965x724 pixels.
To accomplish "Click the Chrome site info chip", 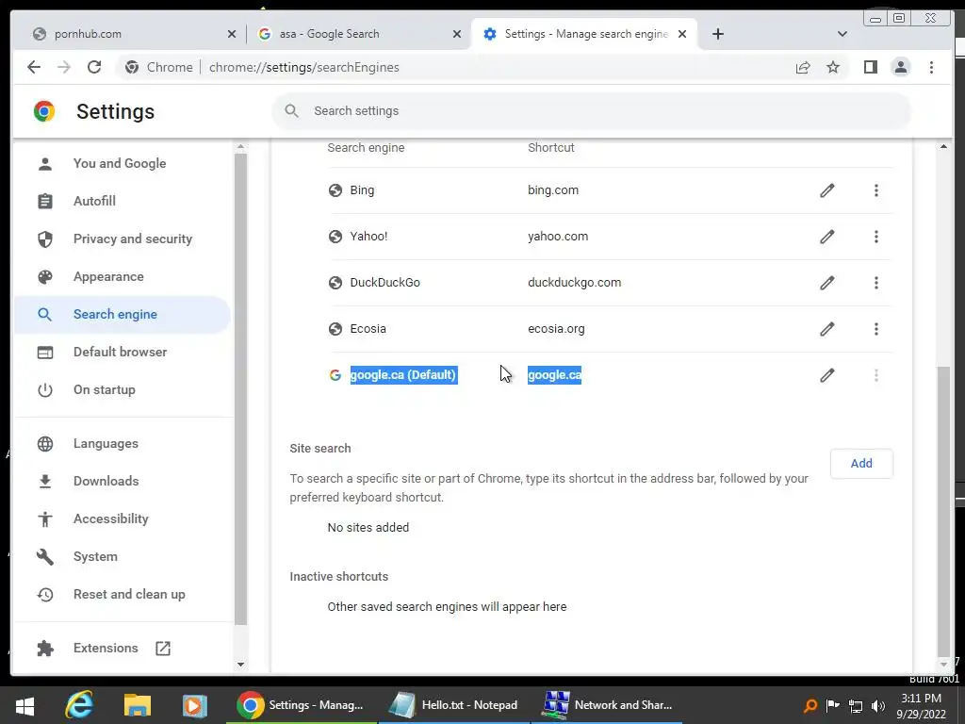I will pyautogui.click(x=159, y=67).
